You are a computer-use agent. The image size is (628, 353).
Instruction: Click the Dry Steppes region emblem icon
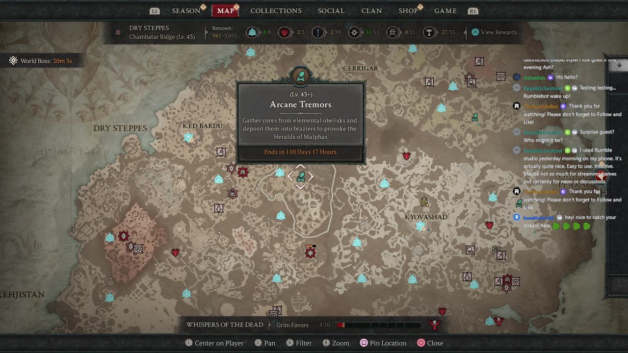click(x=117, y=32)
